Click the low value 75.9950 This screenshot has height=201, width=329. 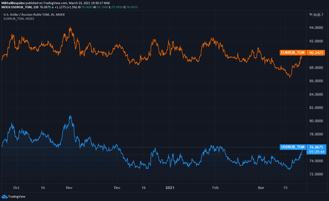click(117, 7)
